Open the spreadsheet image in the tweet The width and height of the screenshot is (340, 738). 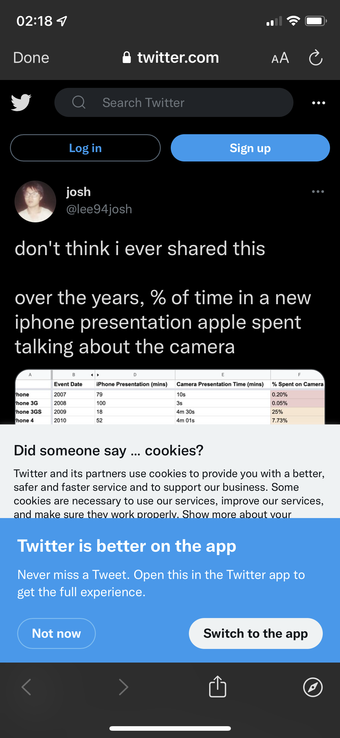170,397
